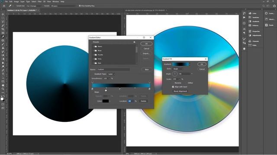Expand the Purples presets folder
The width and height of the screenshot is (277, 155).
point(93,55)
